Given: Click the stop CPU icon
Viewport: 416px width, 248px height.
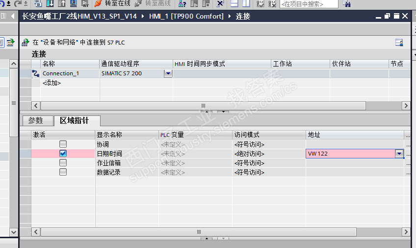Looking at the screenshot, I should (206, 3).
